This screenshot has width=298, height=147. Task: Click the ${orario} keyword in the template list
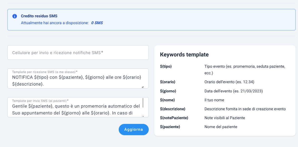pos(168,82)
